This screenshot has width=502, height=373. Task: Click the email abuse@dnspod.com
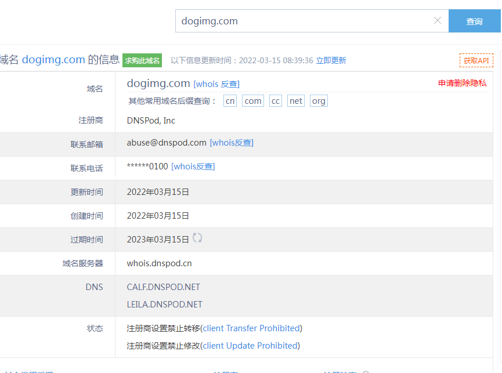167,143
